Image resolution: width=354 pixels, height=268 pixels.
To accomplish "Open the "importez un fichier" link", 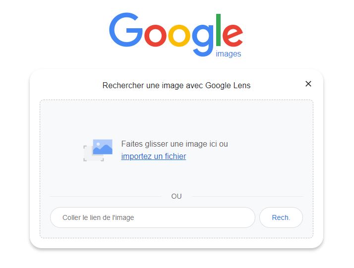I will [x=154, y=156].
